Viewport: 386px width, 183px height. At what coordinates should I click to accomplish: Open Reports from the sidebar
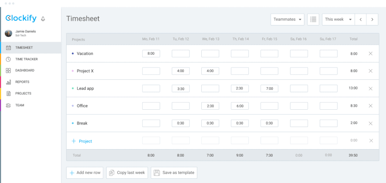click(22, 82)
